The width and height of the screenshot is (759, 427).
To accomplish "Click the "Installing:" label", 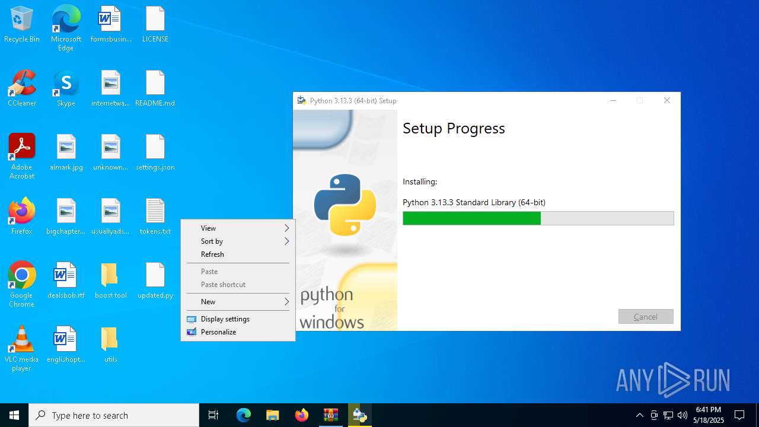I will [420, 182].
